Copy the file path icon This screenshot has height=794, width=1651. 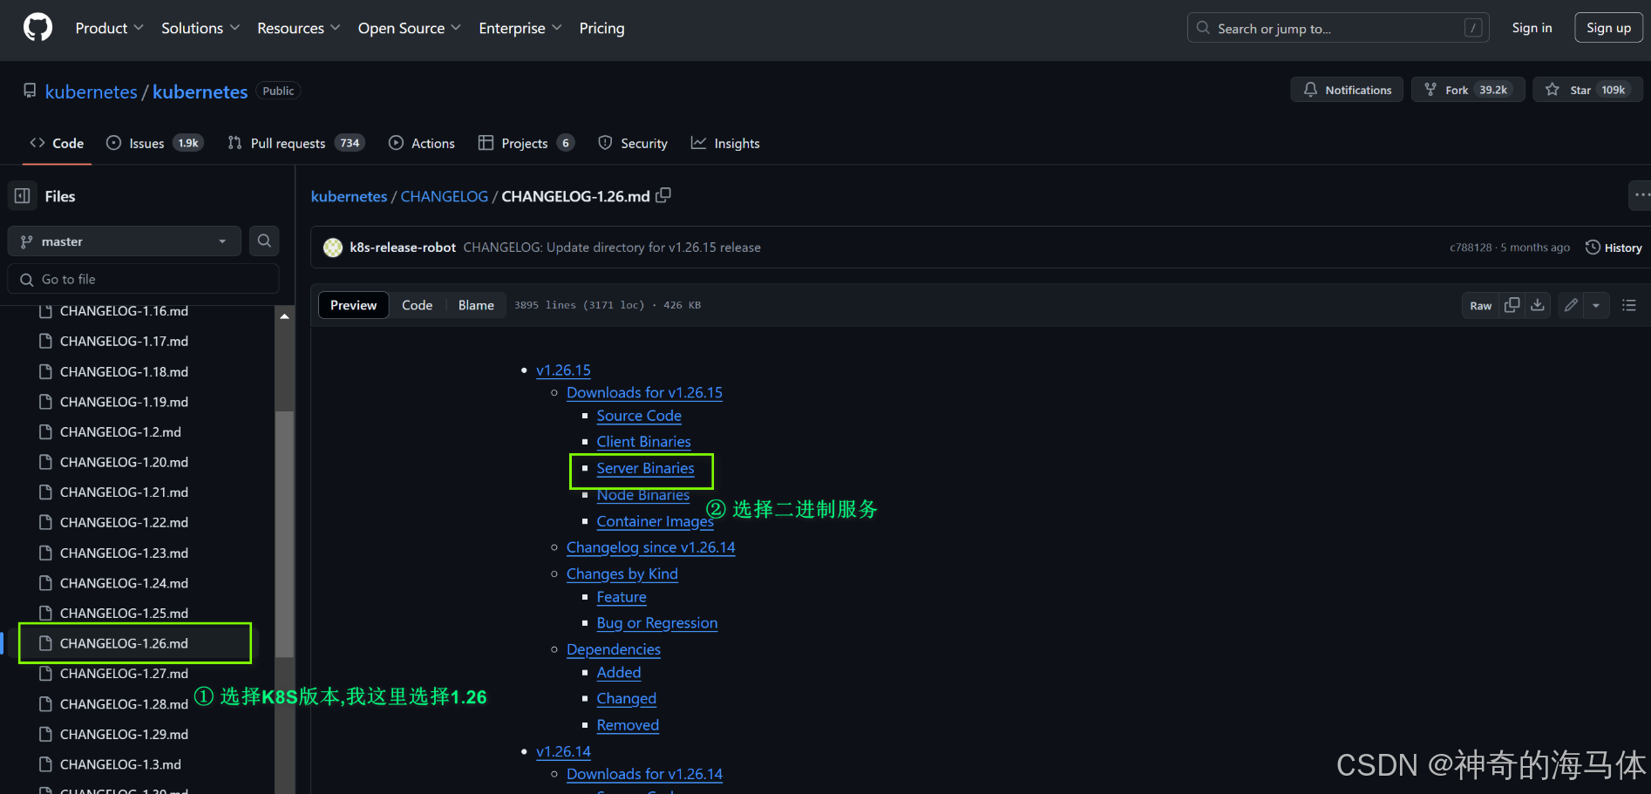tap(663, 195)
